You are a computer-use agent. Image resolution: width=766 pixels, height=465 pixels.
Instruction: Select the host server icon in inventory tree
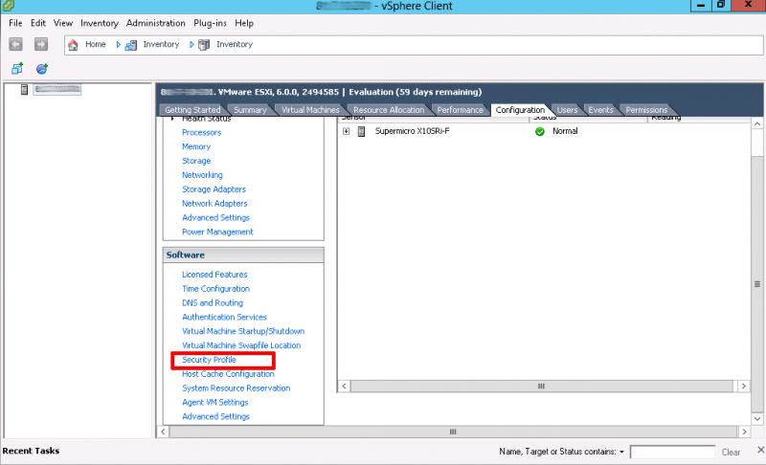pos(24,89)
